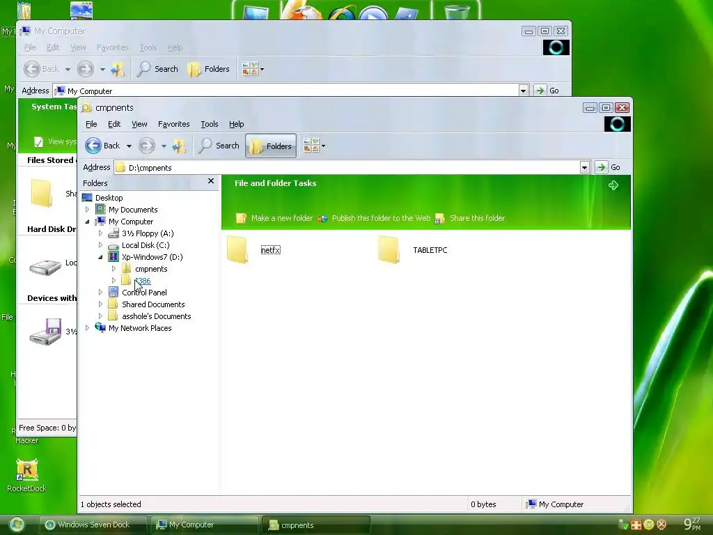Collapse Xp-Windows7 (D:) node
713x535 pixels.
[100, 257]
